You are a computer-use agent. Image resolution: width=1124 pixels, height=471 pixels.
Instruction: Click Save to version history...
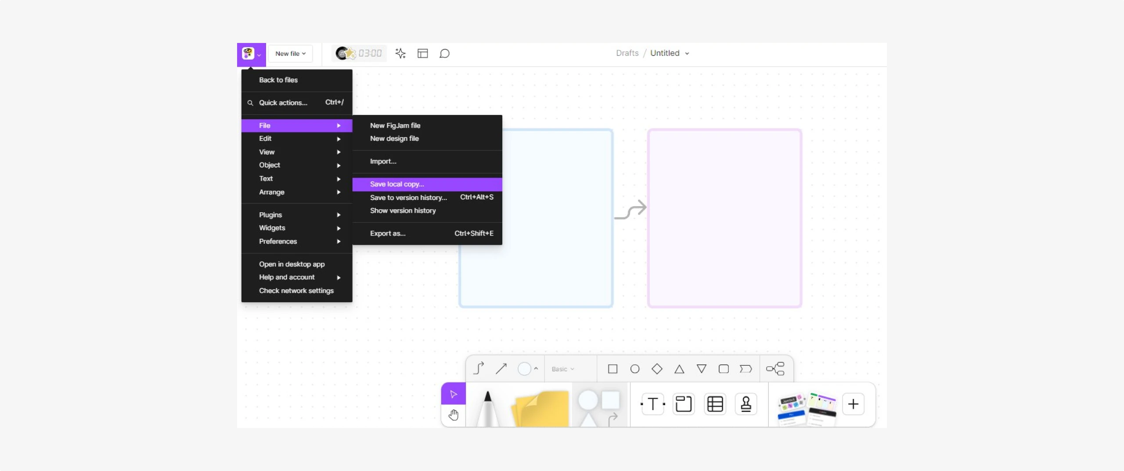click(x=427, y=197)
